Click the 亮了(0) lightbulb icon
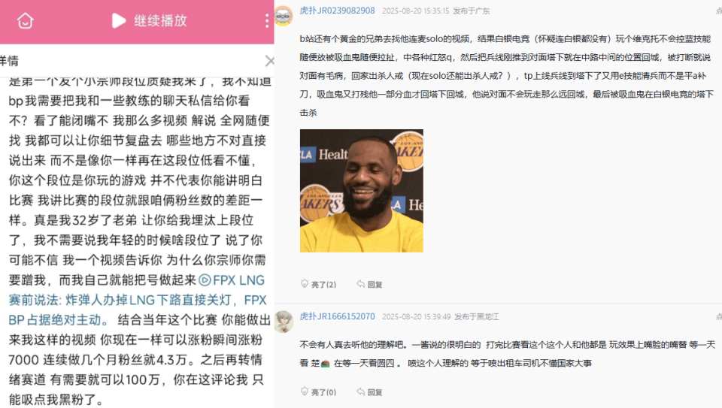 coord(305,391)
